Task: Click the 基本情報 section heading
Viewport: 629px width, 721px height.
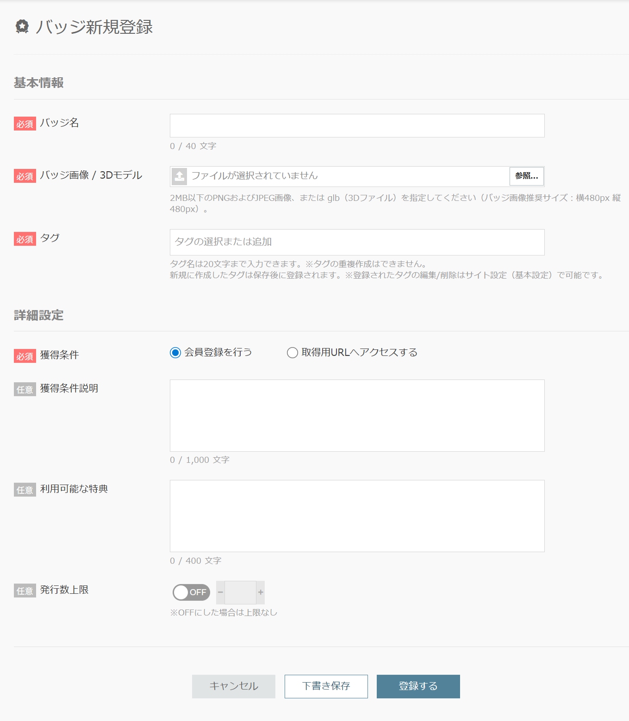Action: pyautogui.click(x=39, y=83)
